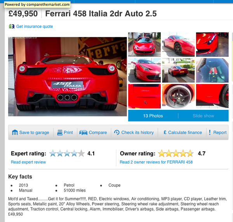Read expert review link
Image resolution: width=233 pixels, height=222 pixels.
point(28,162)
